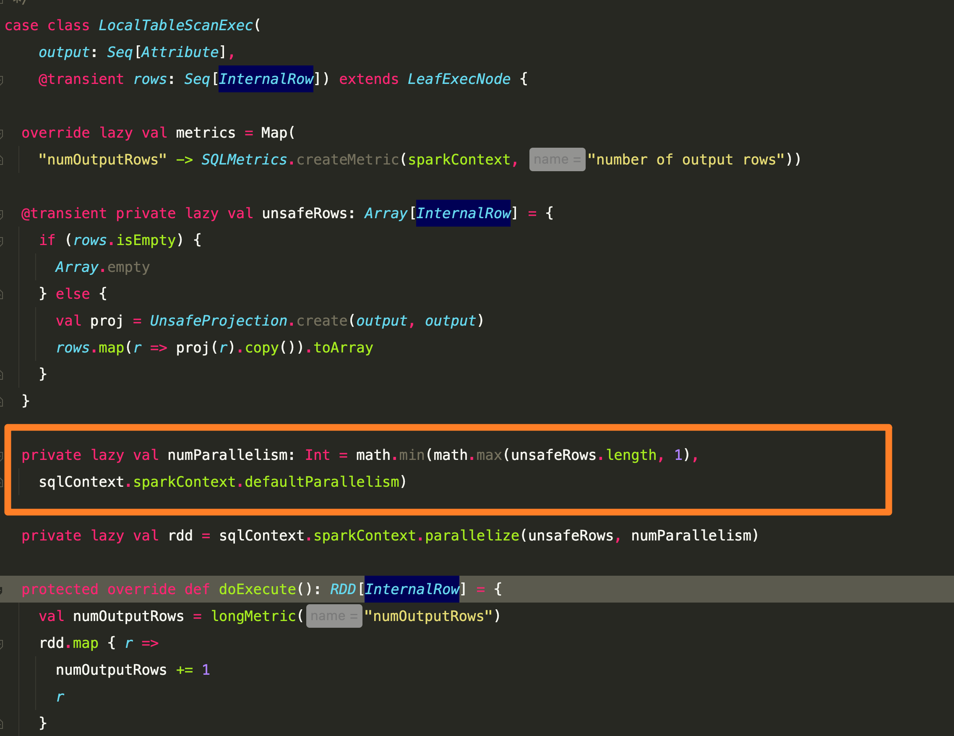Click the LocalTableScanExec class name
This screenshot has height=736, width=954.
[x=176, y=26]
